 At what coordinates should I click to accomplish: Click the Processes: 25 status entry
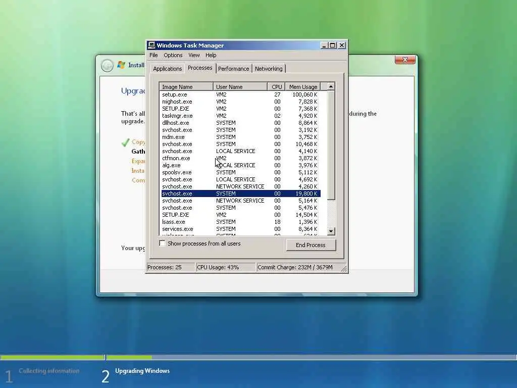(x=171, y=267)
